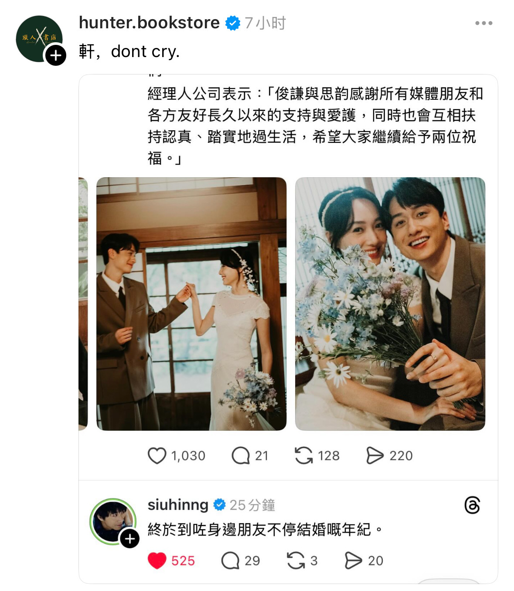Open the hunter.bookstore profile picture

pos(39,39)
